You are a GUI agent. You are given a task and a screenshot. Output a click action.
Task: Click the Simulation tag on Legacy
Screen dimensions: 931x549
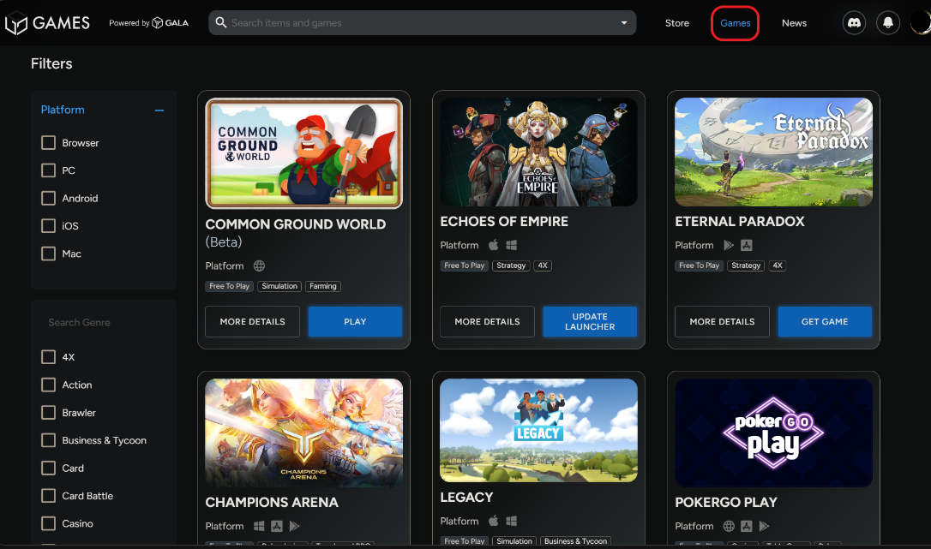pos(514,540)
